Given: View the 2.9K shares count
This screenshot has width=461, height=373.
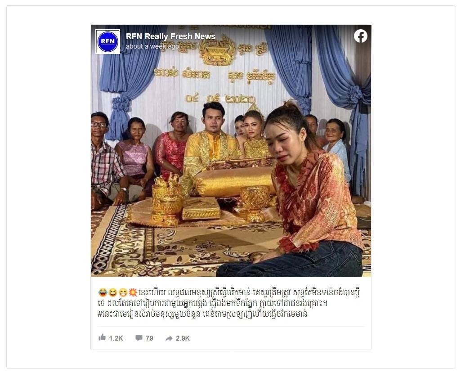Looking at the screenshot, I should (183, 338).
